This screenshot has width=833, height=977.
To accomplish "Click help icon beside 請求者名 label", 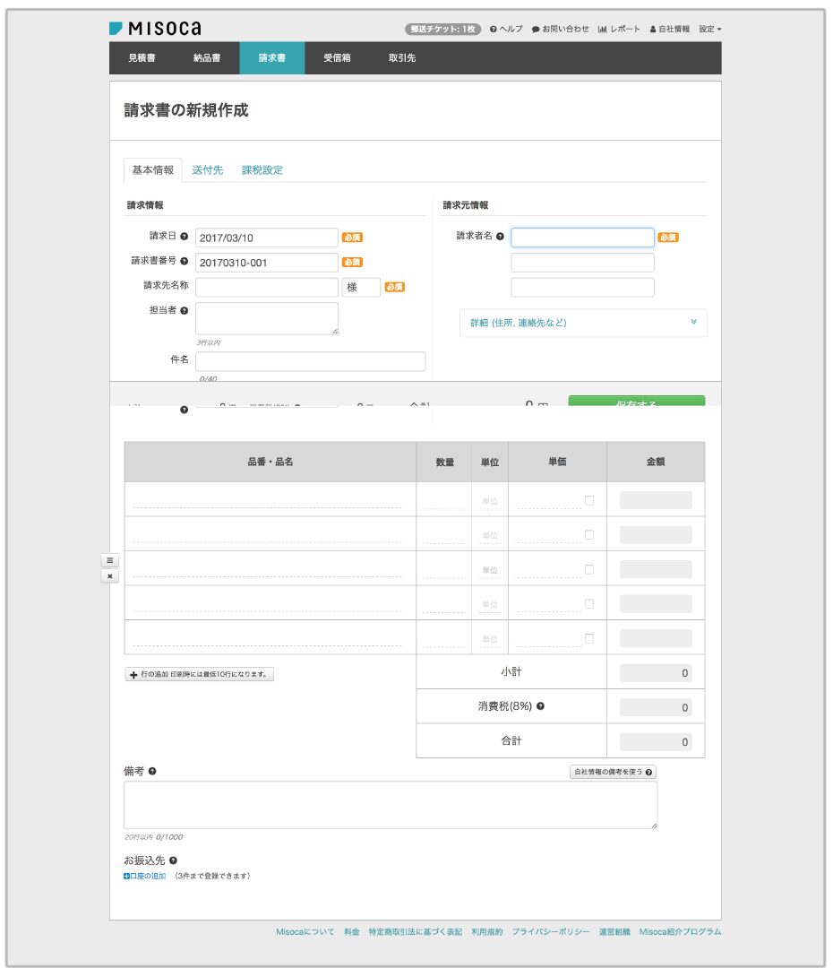I will click(x=501, y=238).
